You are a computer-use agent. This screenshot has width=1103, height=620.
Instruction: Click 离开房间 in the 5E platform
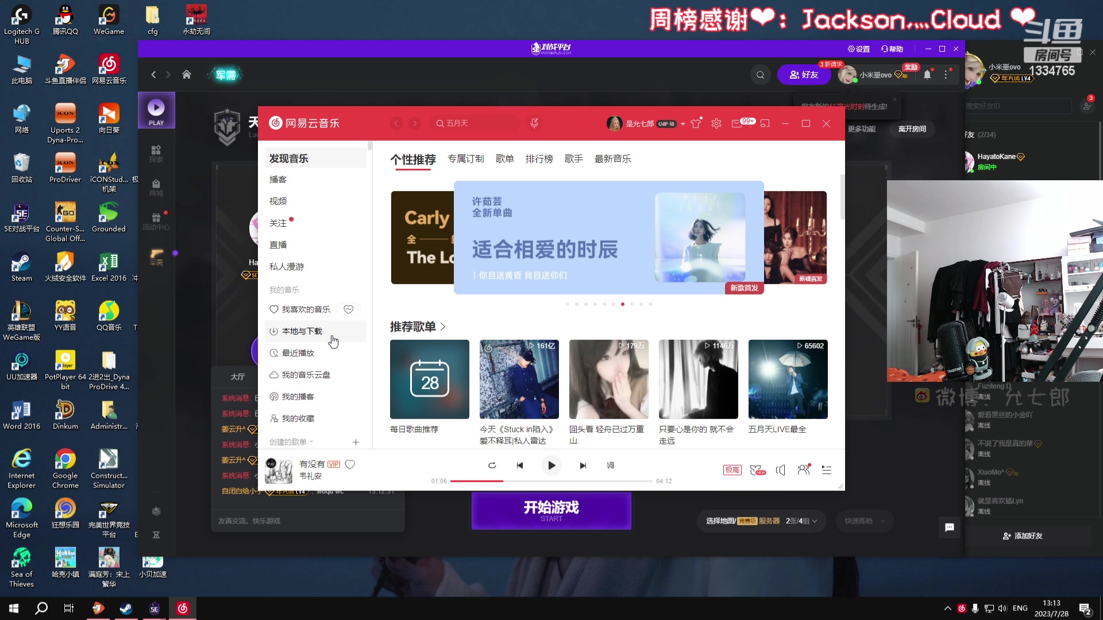(912, 129)
